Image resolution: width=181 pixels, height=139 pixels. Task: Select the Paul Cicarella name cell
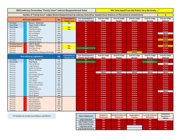pyautogui.click(x=34, y=100)
